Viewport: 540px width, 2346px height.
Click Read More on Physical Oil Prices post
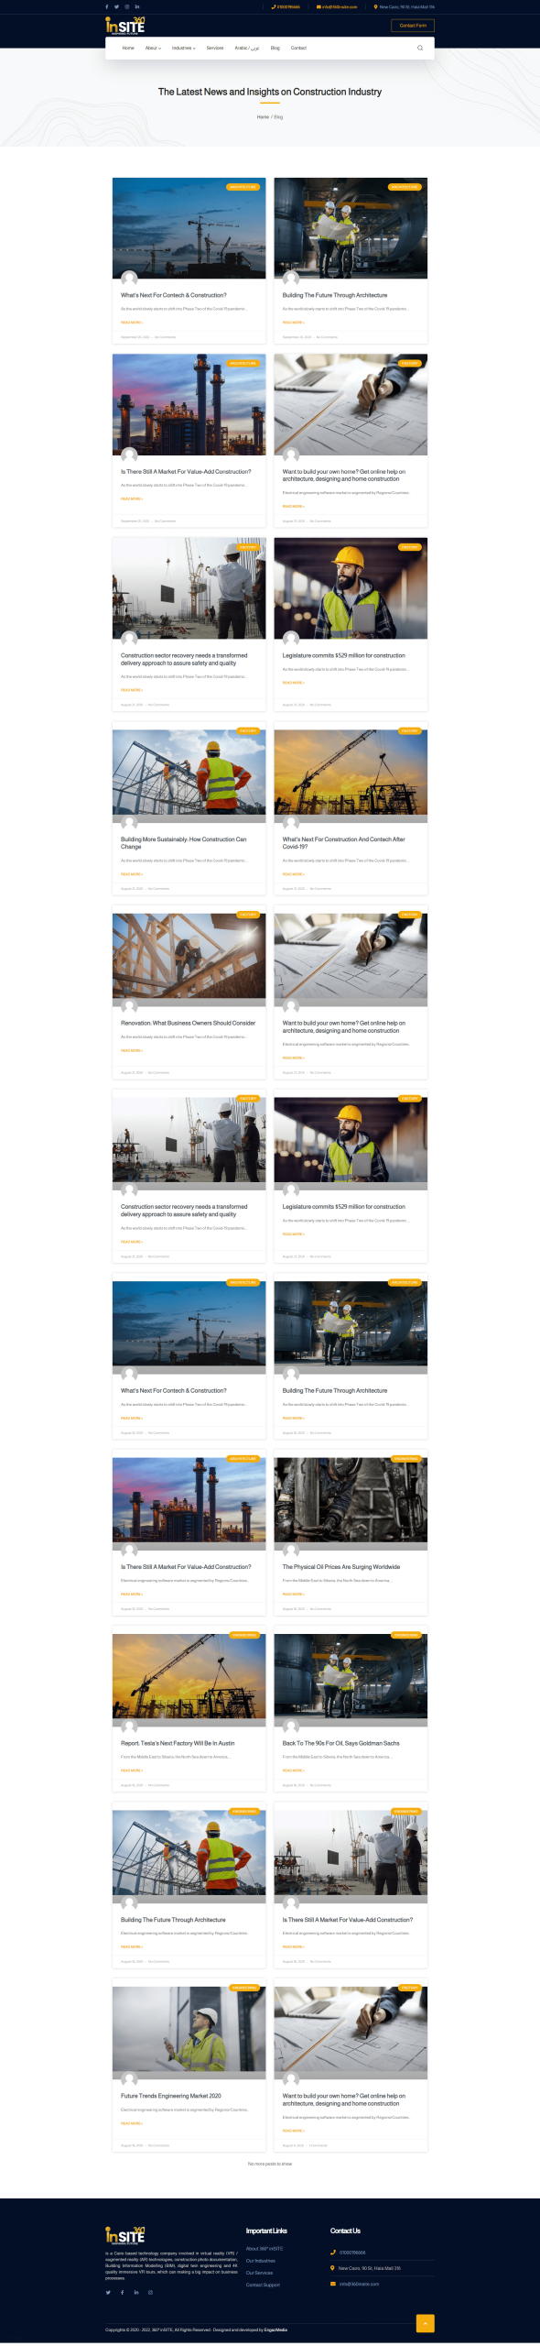294,1595
